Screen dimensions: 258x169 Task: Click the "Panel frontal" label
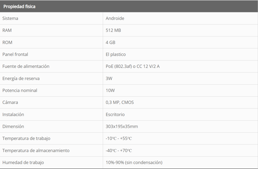tap(15, 54)
